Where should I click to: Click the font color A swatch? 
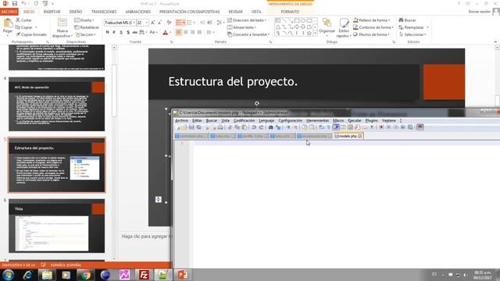[165, 32]
